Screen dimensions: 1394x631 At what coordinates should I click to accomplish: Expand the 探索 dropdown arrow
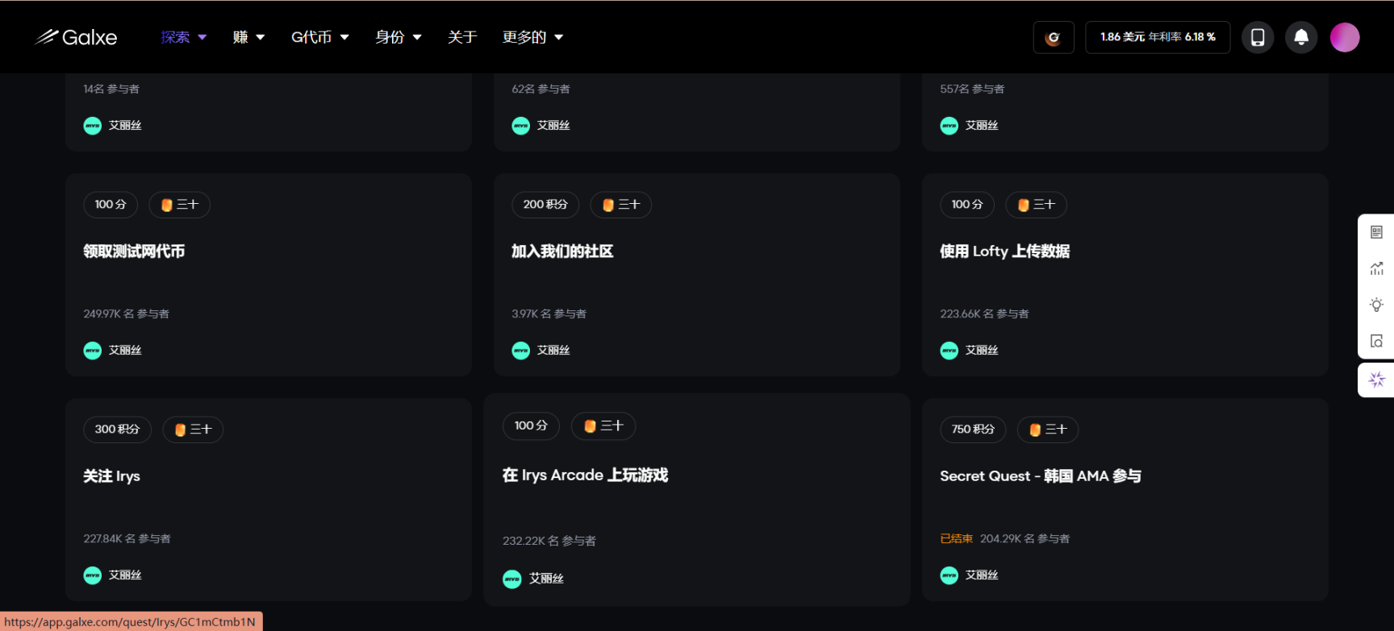(x=202, y=37)
